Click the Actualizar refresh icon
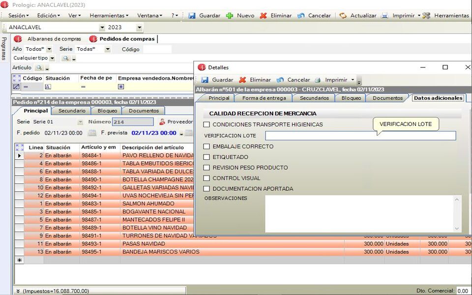Screen dimensions: 472x295 343,15
